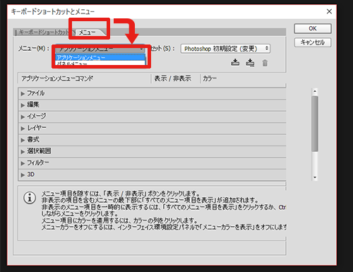353x272 pixels.
Task: Click the info icon beside help text
Action: coord(30,198)
